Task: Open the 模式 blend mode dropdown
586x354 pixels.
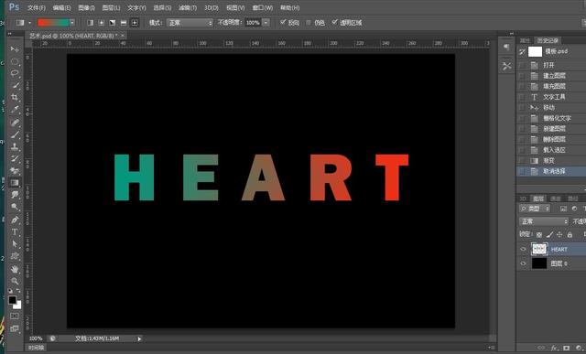Action: (x=190, y=23)
